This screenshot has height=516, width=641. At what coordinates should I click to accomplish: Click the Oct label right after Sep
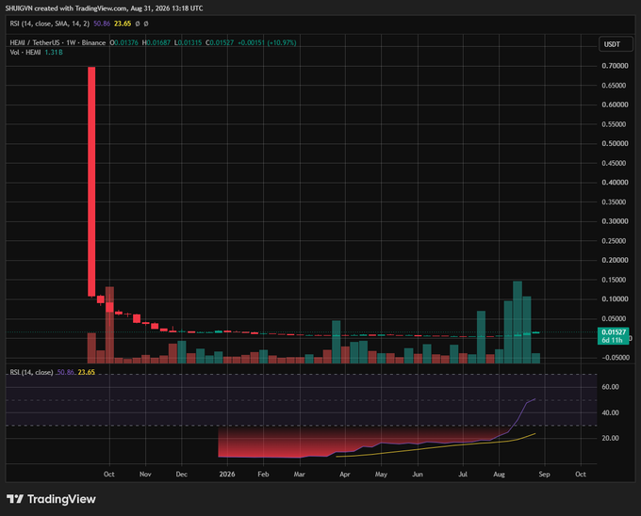point(581,474)
